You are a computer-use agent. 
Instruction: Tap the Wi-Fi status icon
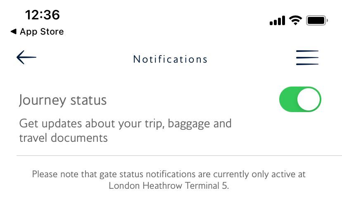tap(296, 20)
